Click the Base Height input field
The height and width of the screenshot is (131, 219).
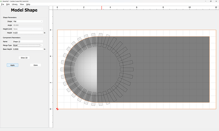pos(28,49)
